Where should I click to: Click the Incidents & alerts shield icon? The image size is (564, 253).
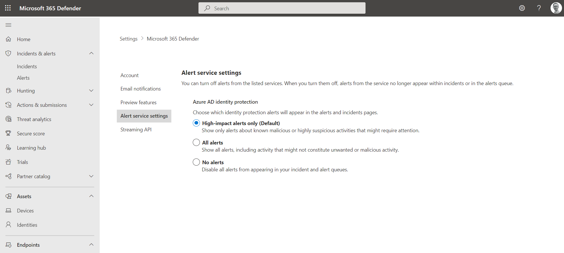coord(9,53)
